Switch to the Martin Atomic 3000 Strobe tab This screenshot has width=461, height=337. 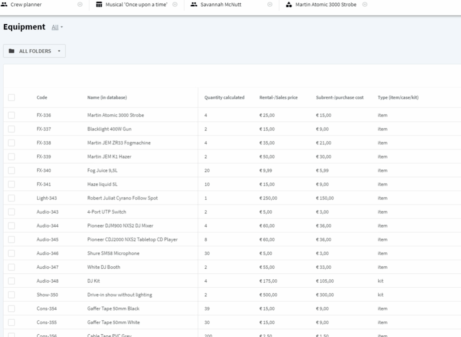[x=326, y=4]
